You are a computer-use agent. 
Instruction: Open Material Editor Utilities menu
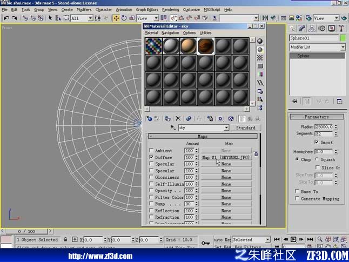[x=205, y=33]
